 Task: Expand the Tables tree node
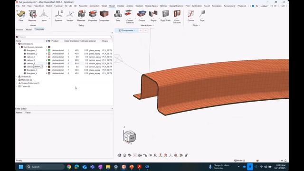coord(17,86)
